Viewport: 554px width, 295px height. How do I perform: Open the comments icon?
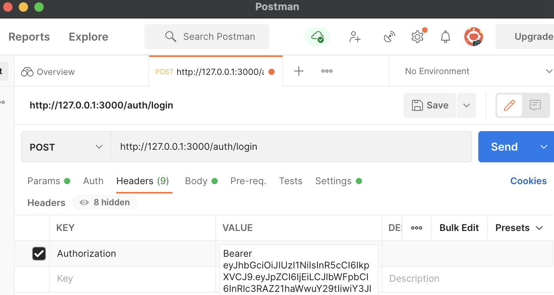coord(535,105)
